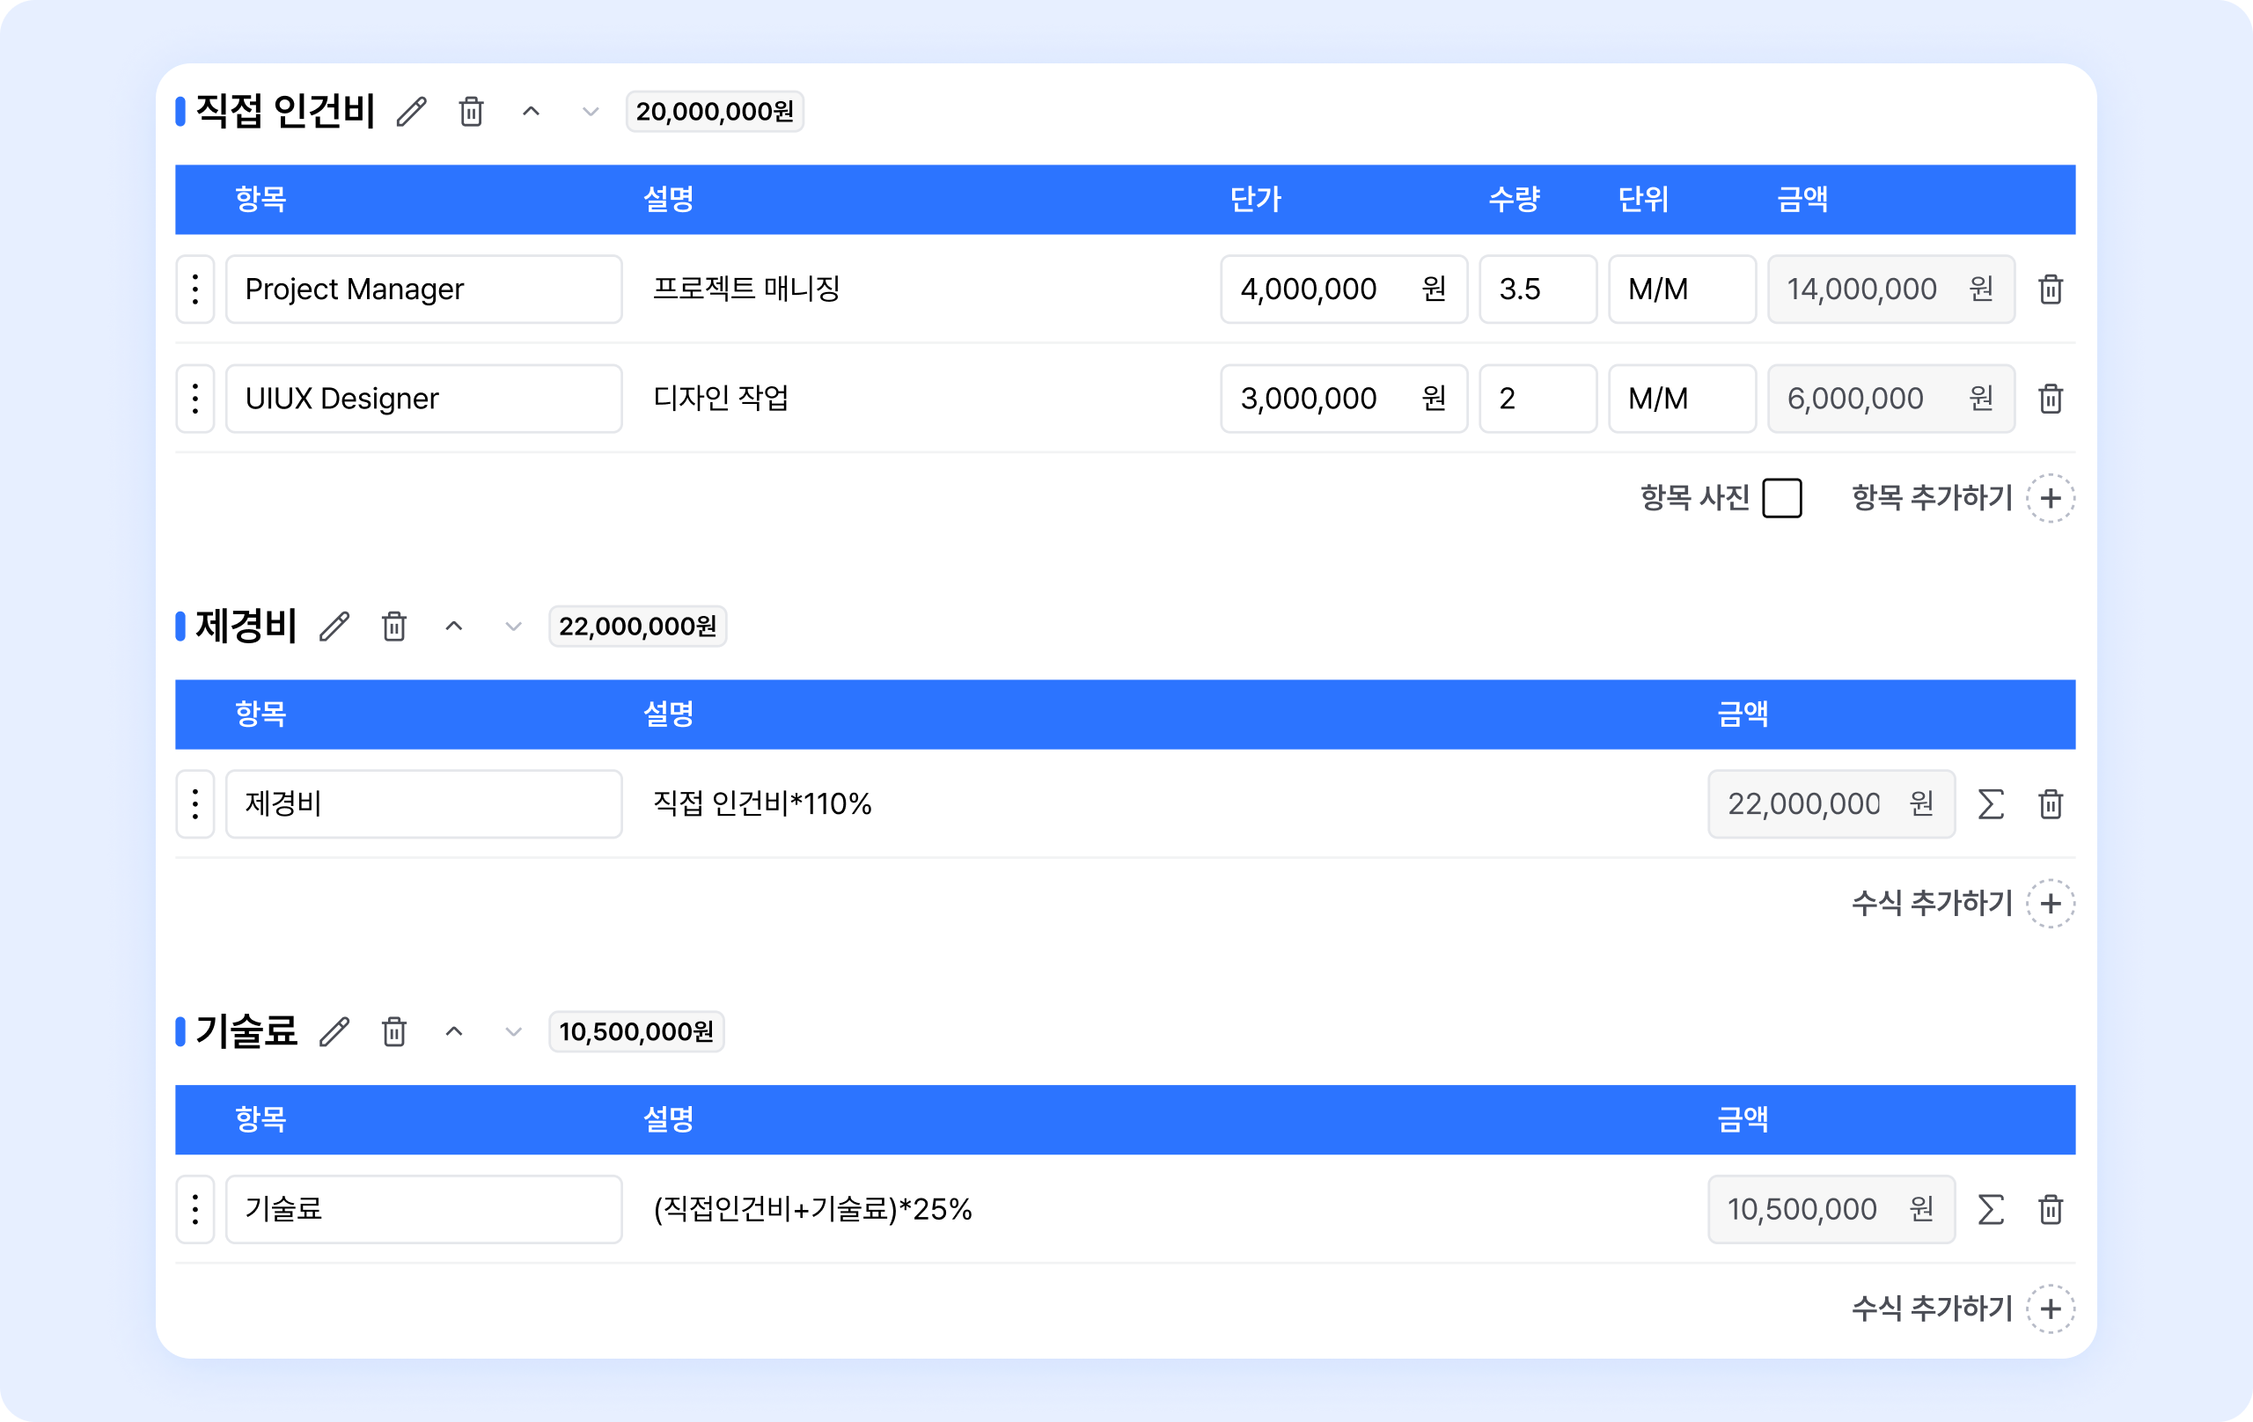Image resolution: width=2253 pixels, height=1422 pixels.
Task: Open three-dot menu on 기술료 row
Action: coord(194,1209)
